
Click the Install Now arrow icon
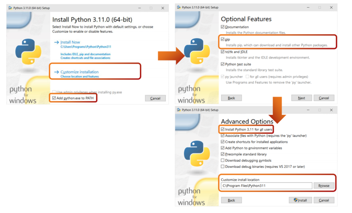click(57, 42)
